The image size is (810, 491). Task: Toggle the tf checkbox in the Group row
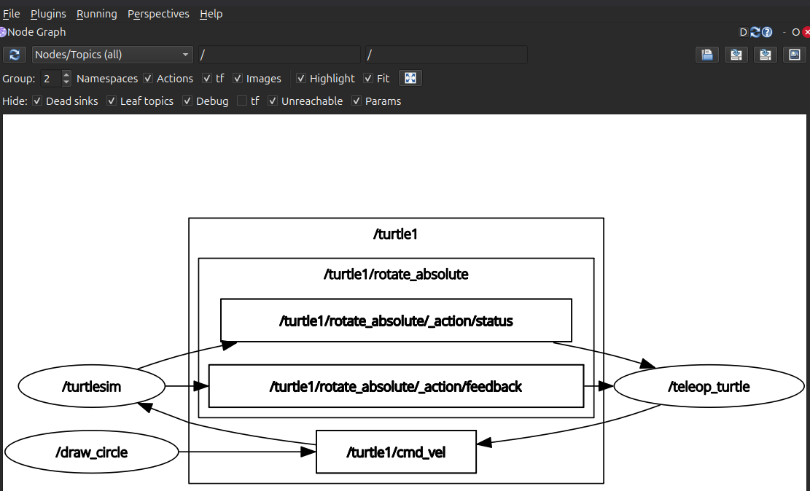206,79
